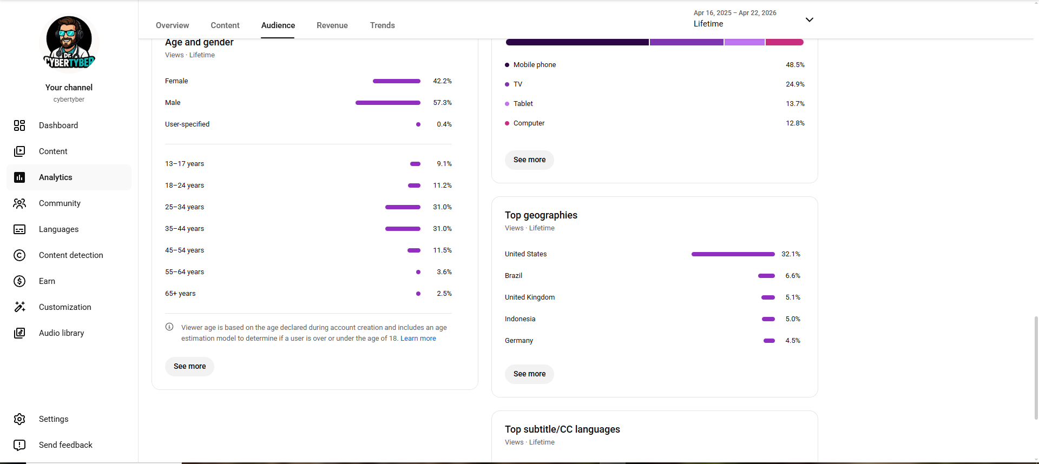This screenshot has width=1039, height=464.
Task: Click the Send feedback icon
Action: click(x=19, y=445)
